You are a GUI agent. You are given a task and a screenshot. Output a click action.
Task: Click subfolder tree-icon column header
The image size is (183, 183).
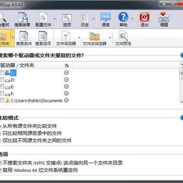point(67,66)
